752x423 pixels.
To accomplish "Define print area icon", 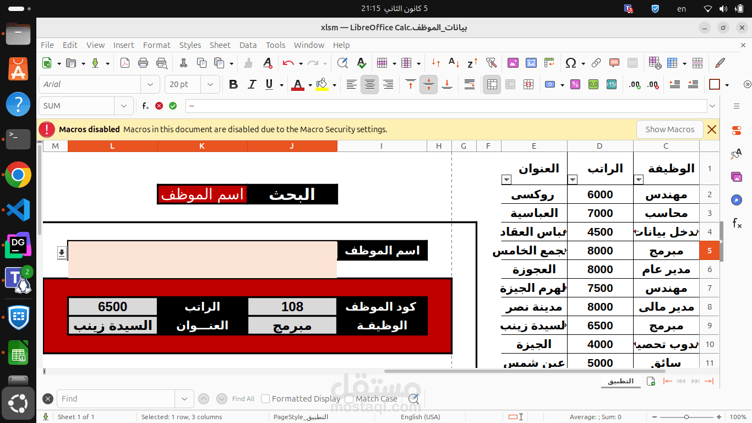I will point(655,63).
